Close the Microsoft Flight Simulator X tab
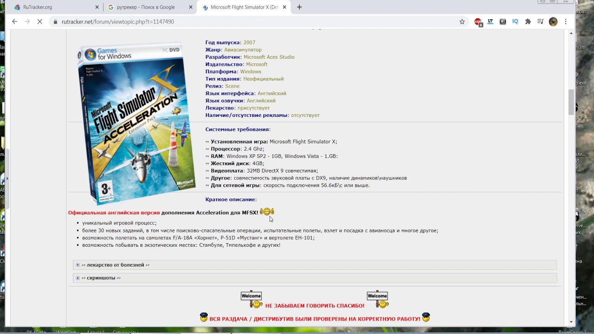The image size is (594, 334). [284, 7]
